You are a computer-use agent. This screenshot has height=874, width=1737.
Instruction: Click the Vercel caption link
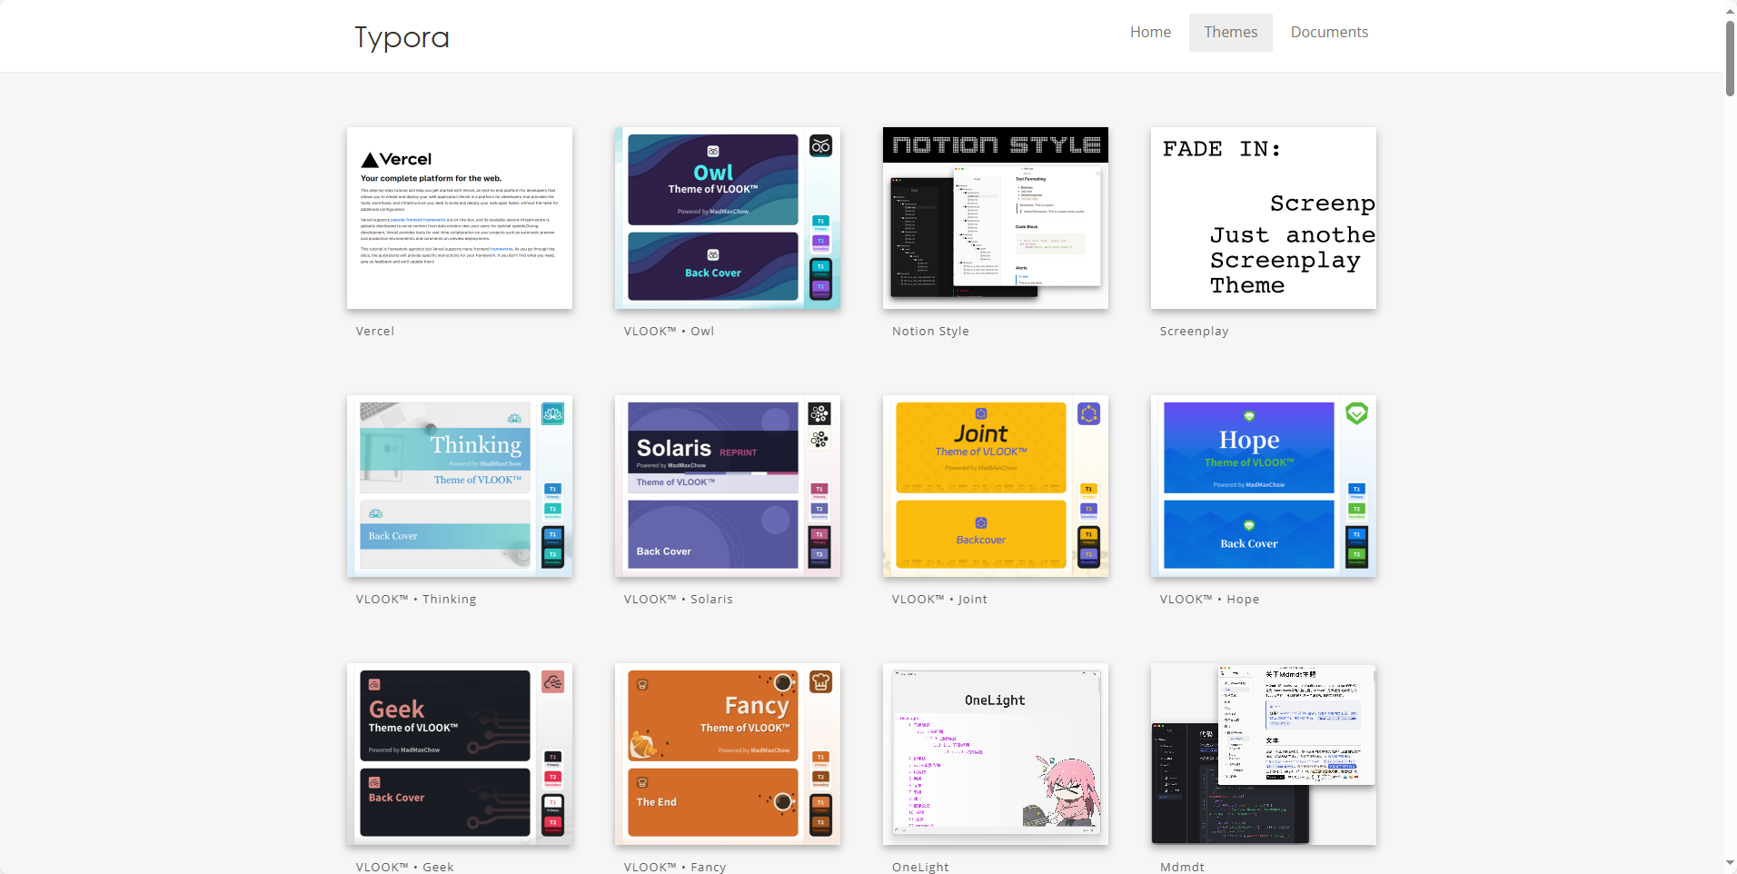[x=375, y=332]
